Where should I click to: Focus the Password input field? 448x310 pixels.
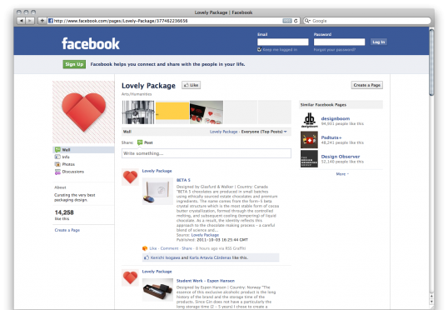340,42
